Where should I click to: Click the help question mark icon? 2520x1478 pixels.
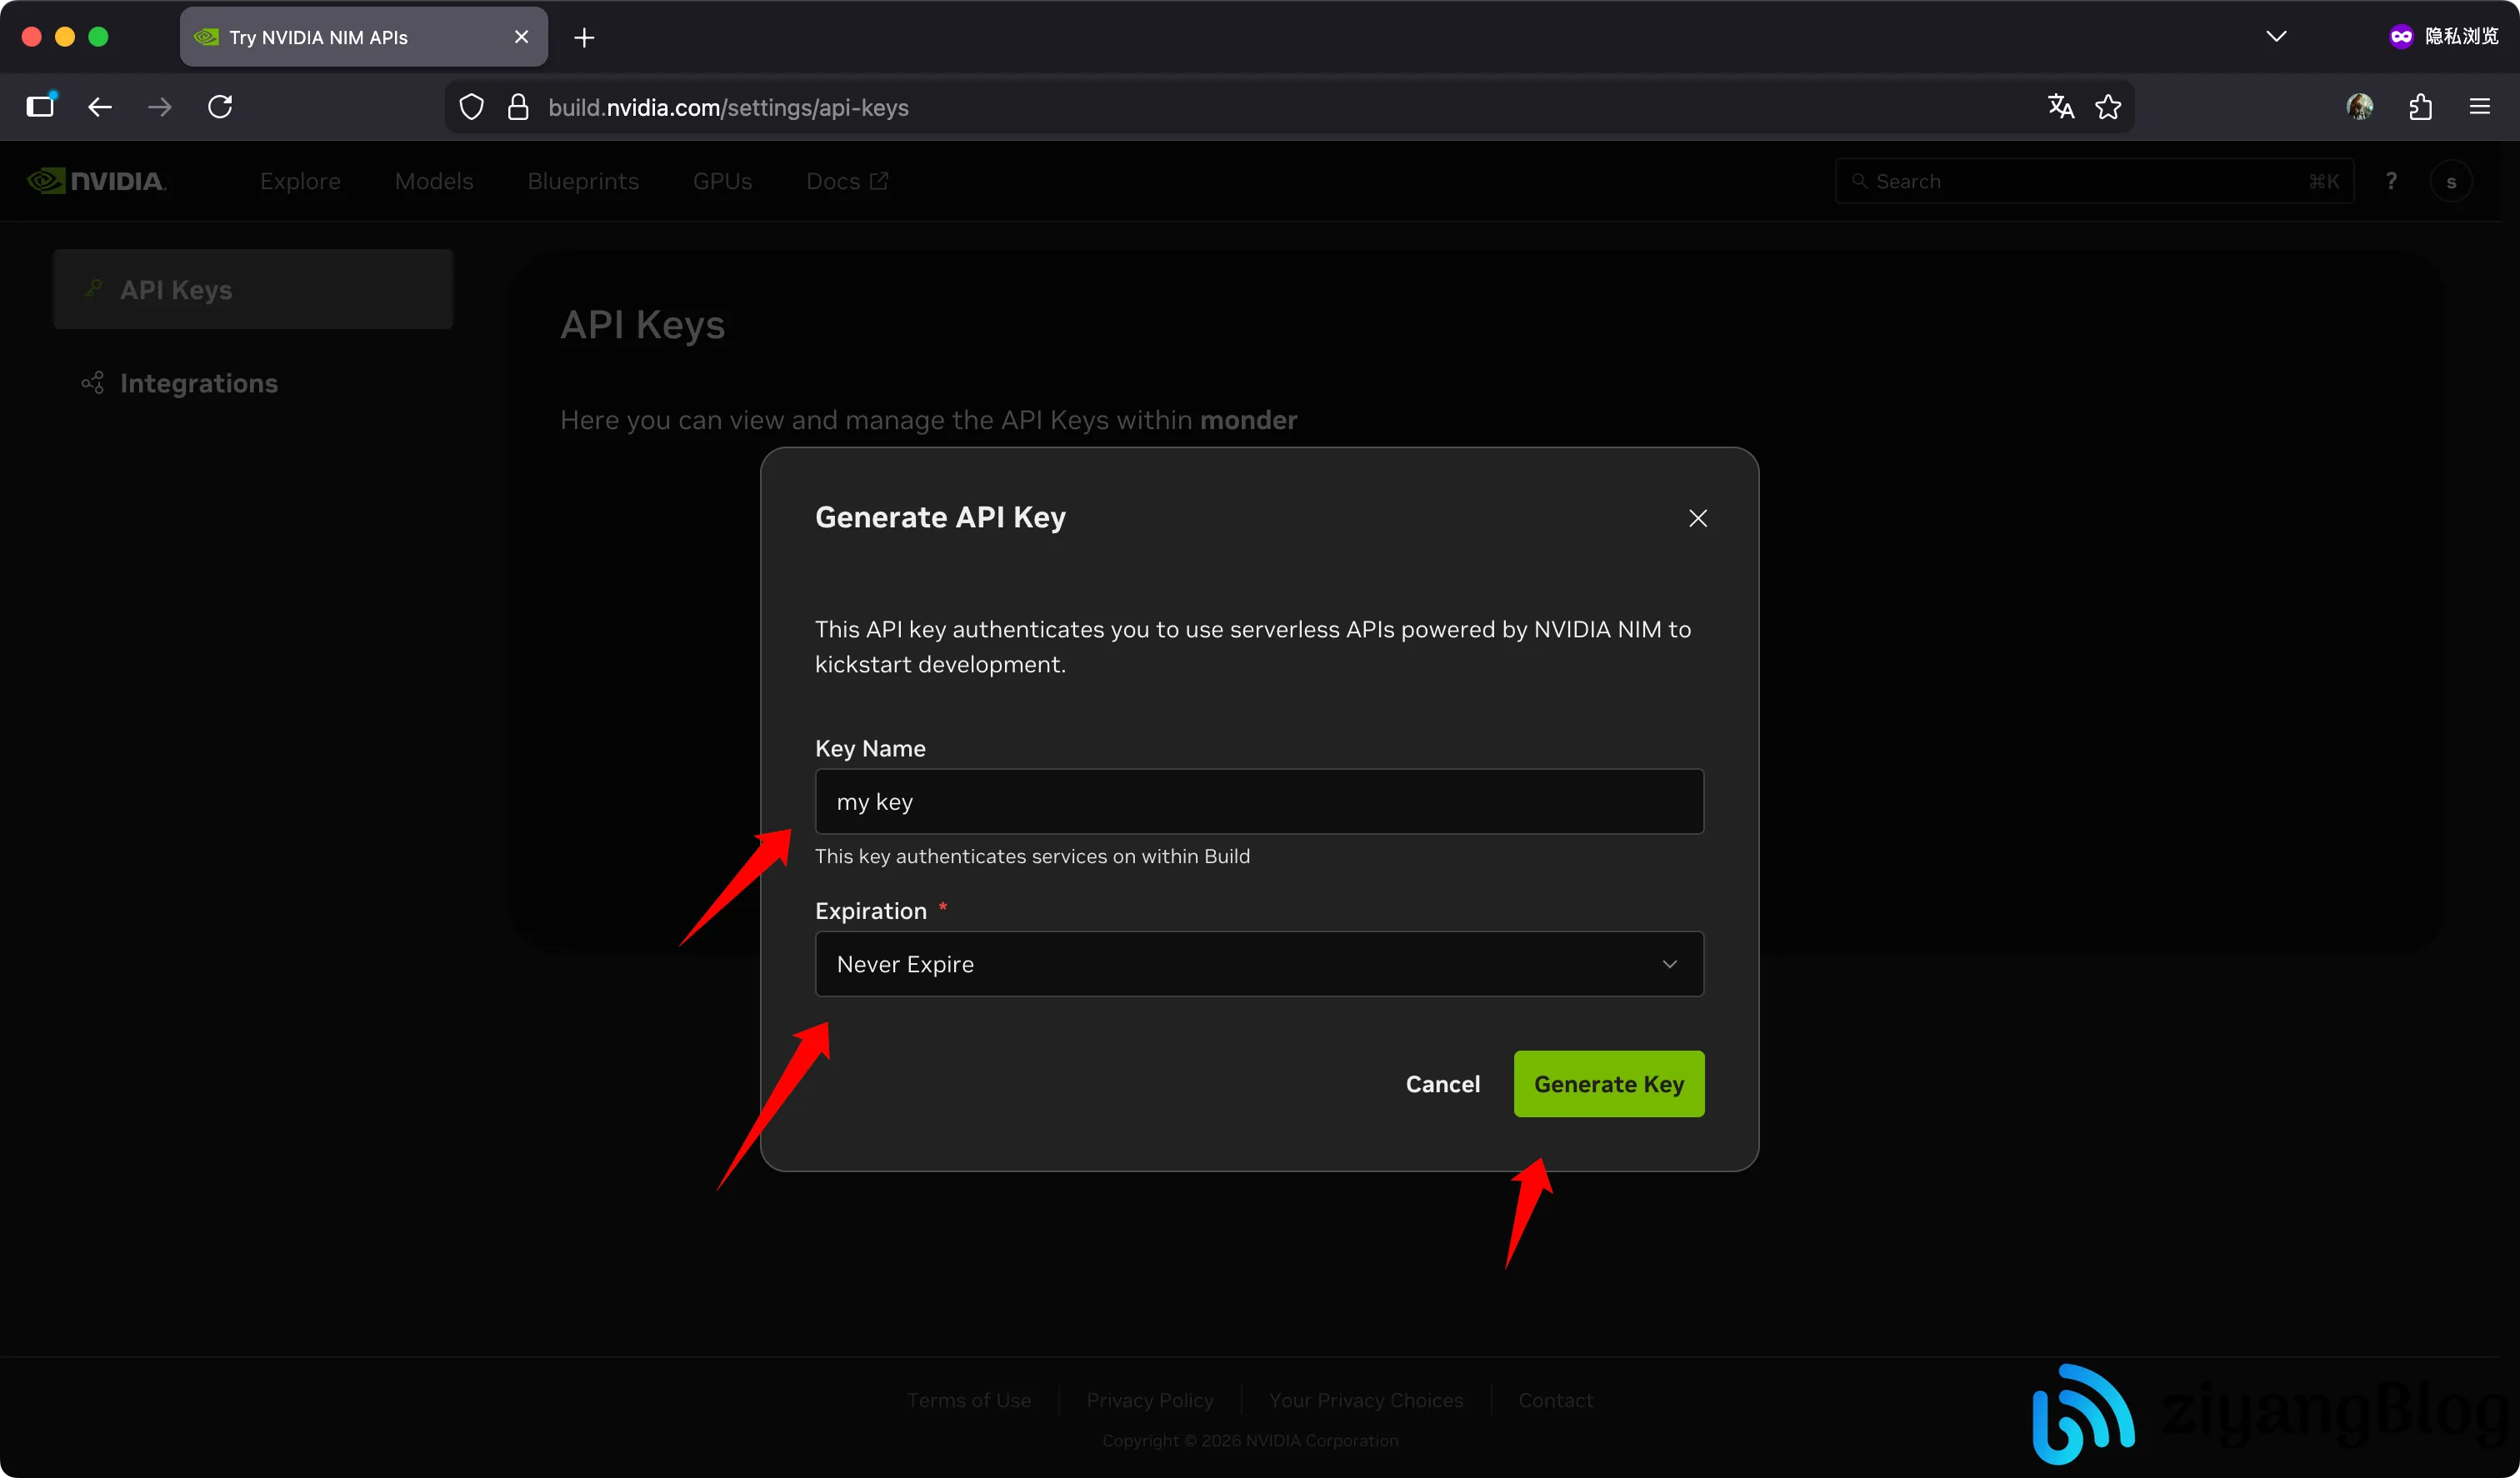(x=2392, y=180)
